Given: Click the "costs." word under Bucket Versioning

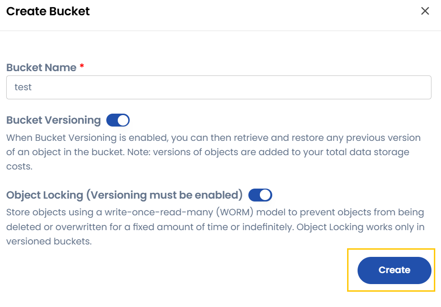Looking at the screenshot, I should click(19, 168).
